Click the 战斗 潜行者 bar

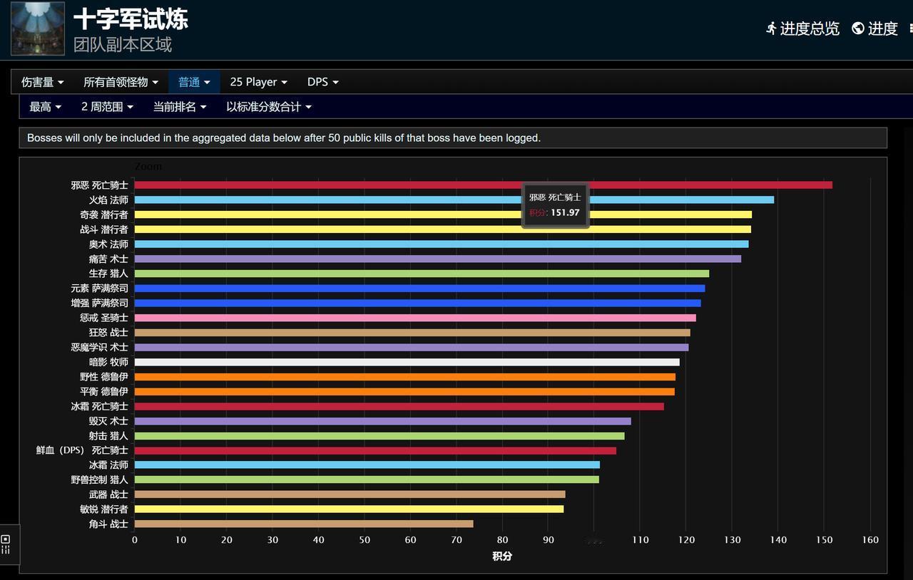pyautogui.click(x=443, y=229)
